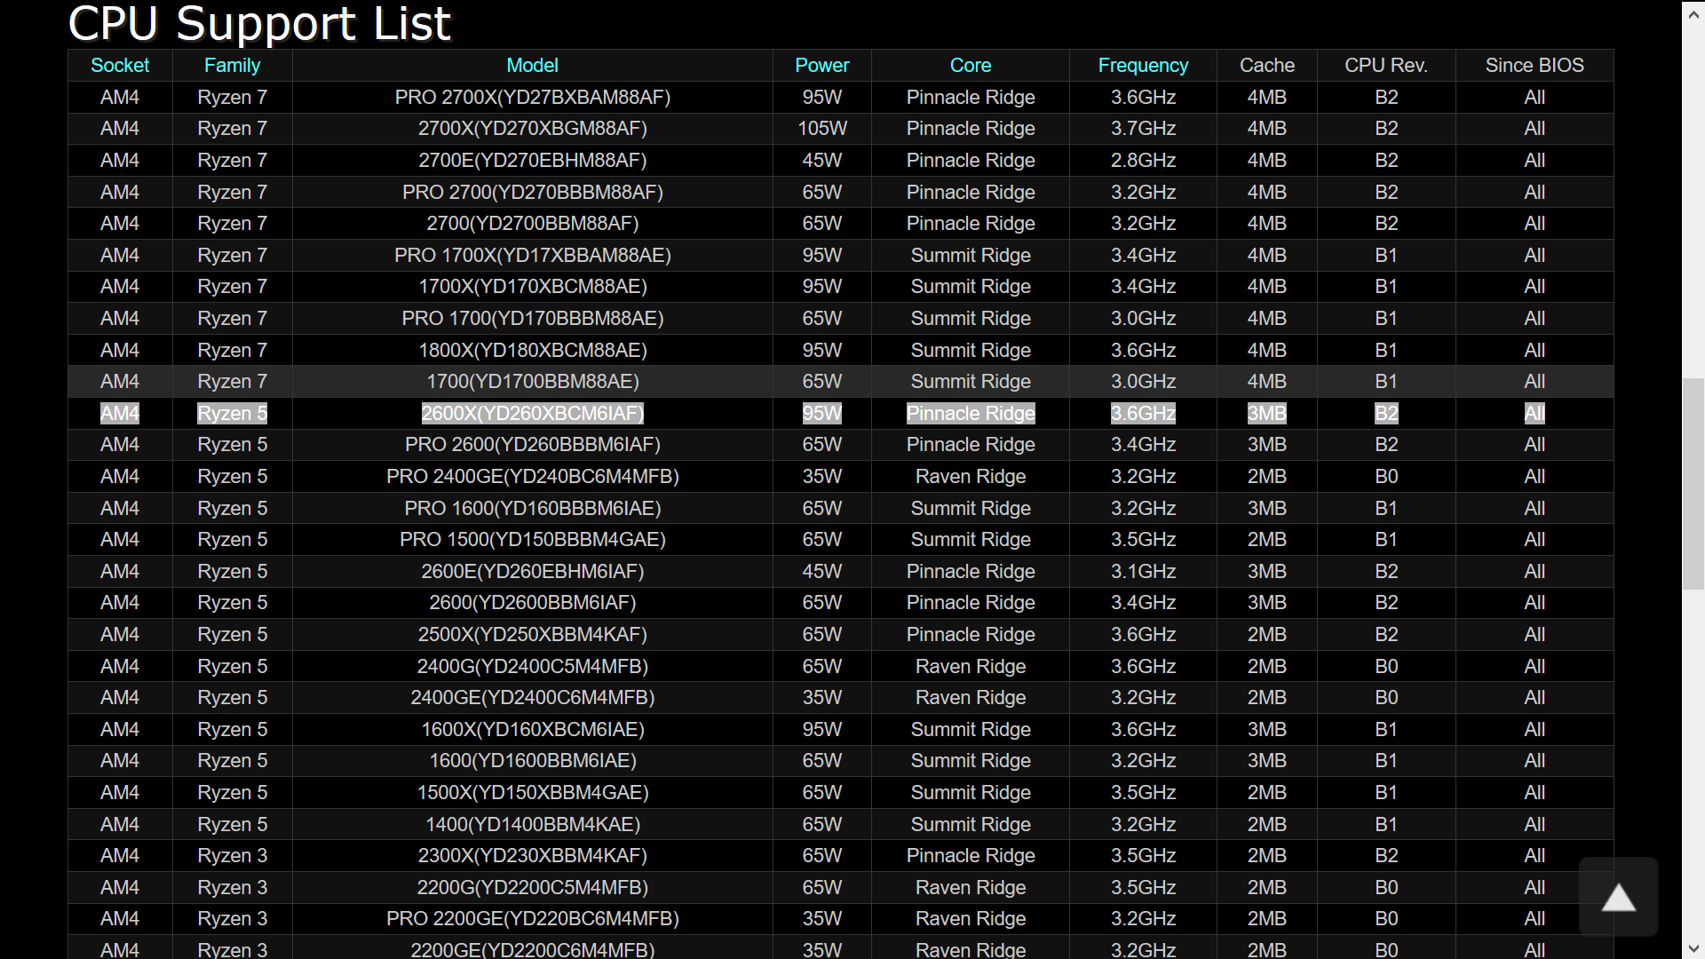Click the Power column header
Screen dimensions: 1705x959
821,66
